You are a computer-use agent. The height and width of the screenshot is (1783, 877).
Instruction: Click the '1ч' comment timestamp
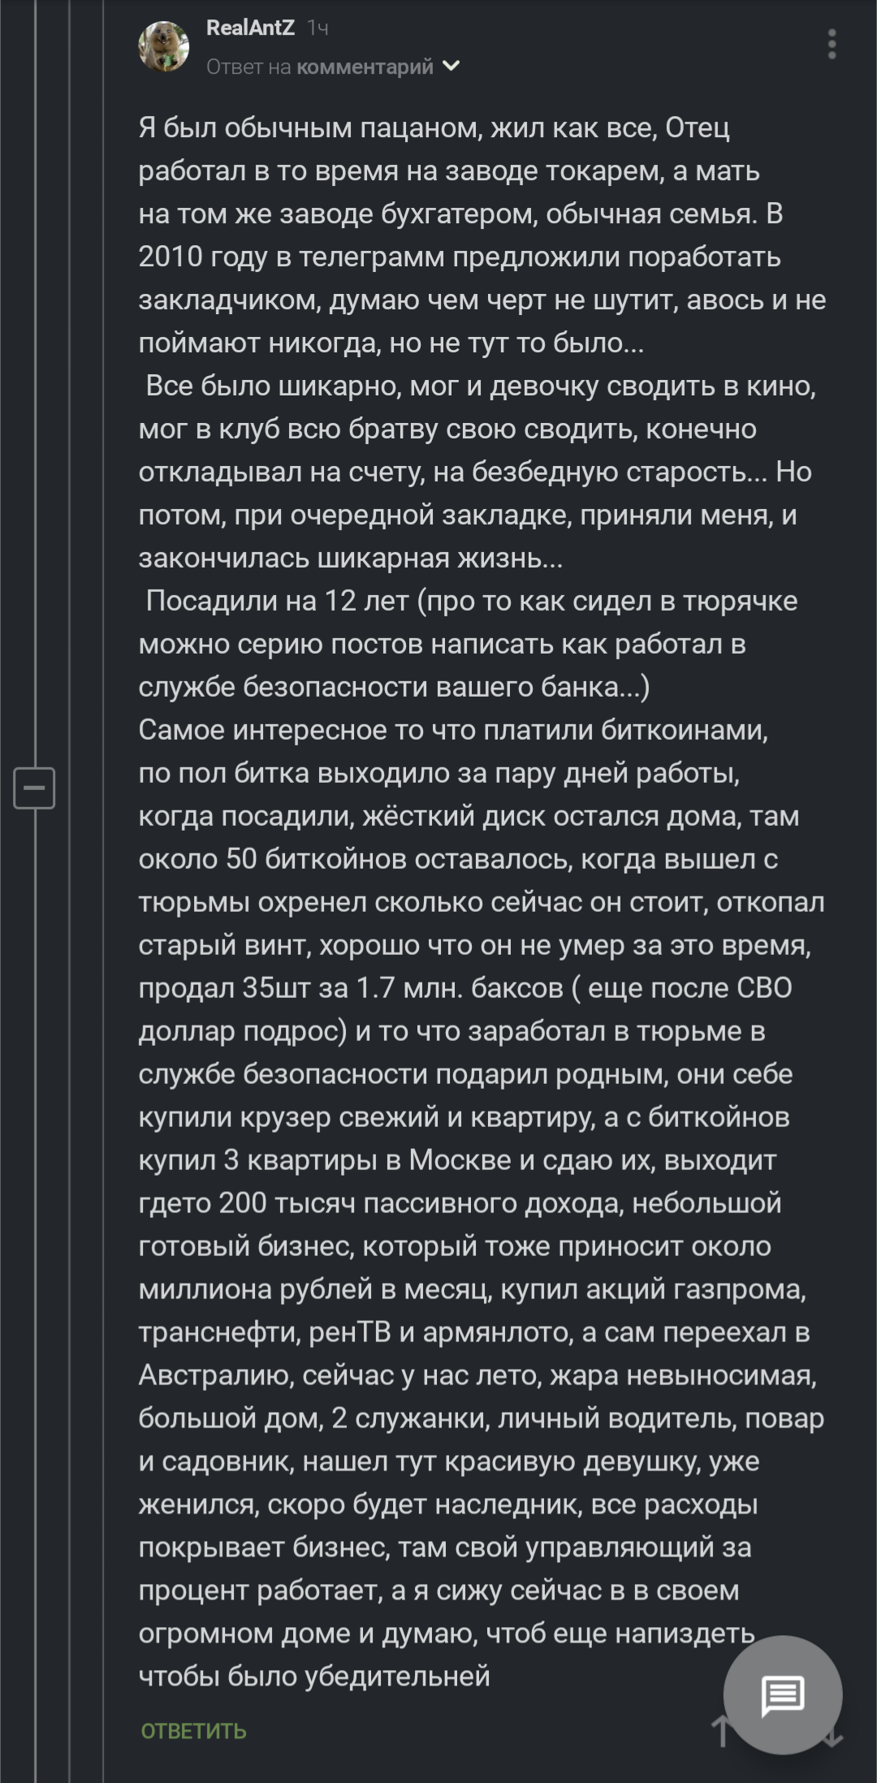point(318,28)
